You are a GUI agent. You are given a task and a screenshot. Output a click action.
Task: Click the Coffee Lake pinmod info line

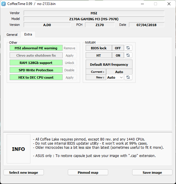click(x=89, y=139)
